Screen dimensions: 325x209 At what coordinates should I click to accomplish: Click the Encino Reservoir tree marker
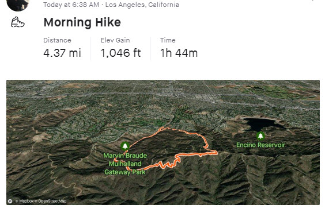point(260,136)
